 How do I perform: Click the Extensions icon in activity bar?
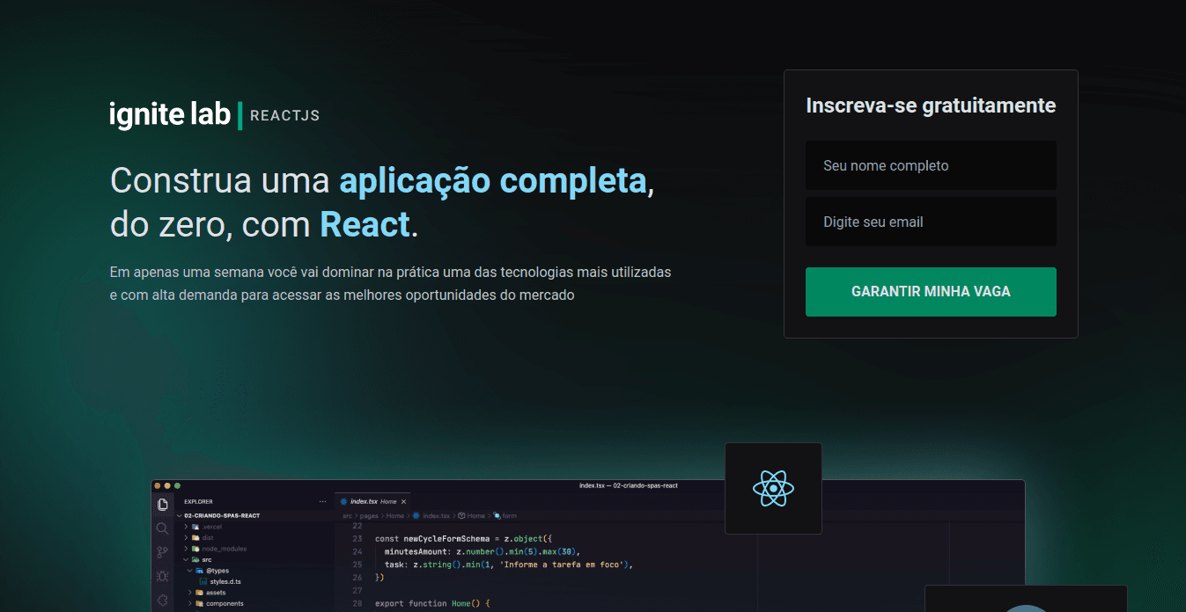[x=162, y=600]
